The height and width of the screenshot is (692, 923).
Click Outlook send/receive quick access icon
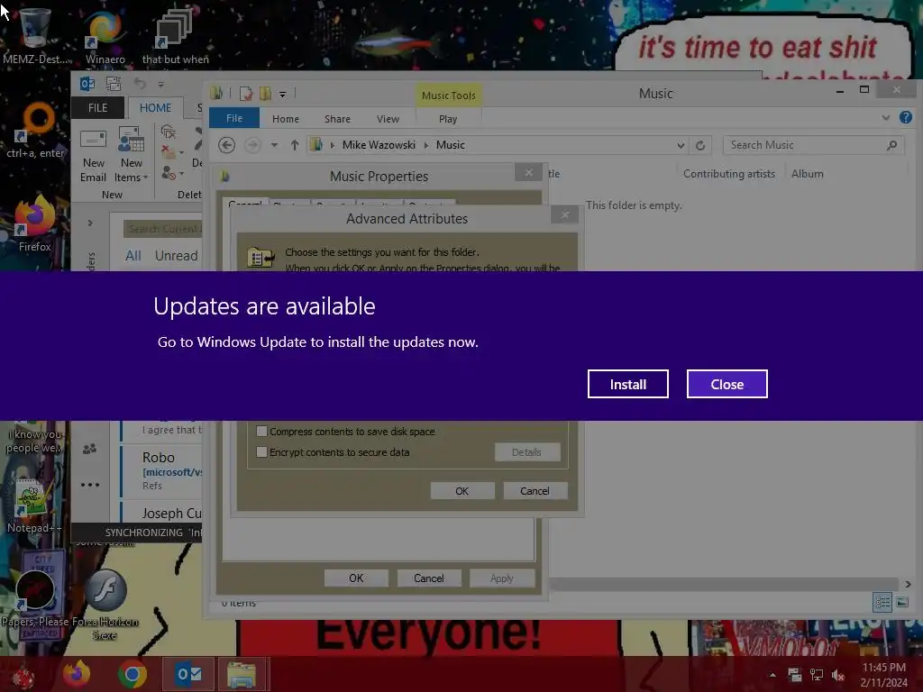113,84
